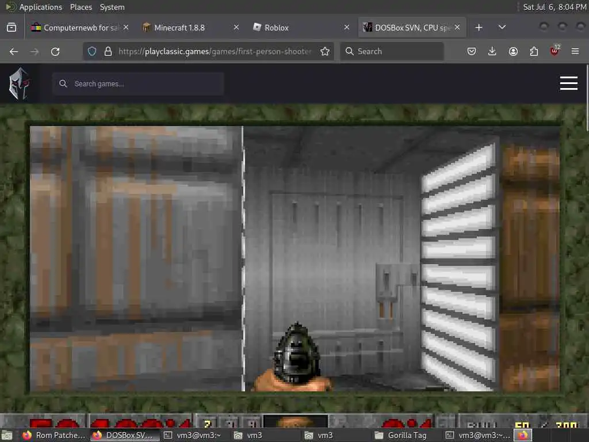
Task: Open the site hamburger navigation menu
Action: pyautogui.click(x=569, y=83)
